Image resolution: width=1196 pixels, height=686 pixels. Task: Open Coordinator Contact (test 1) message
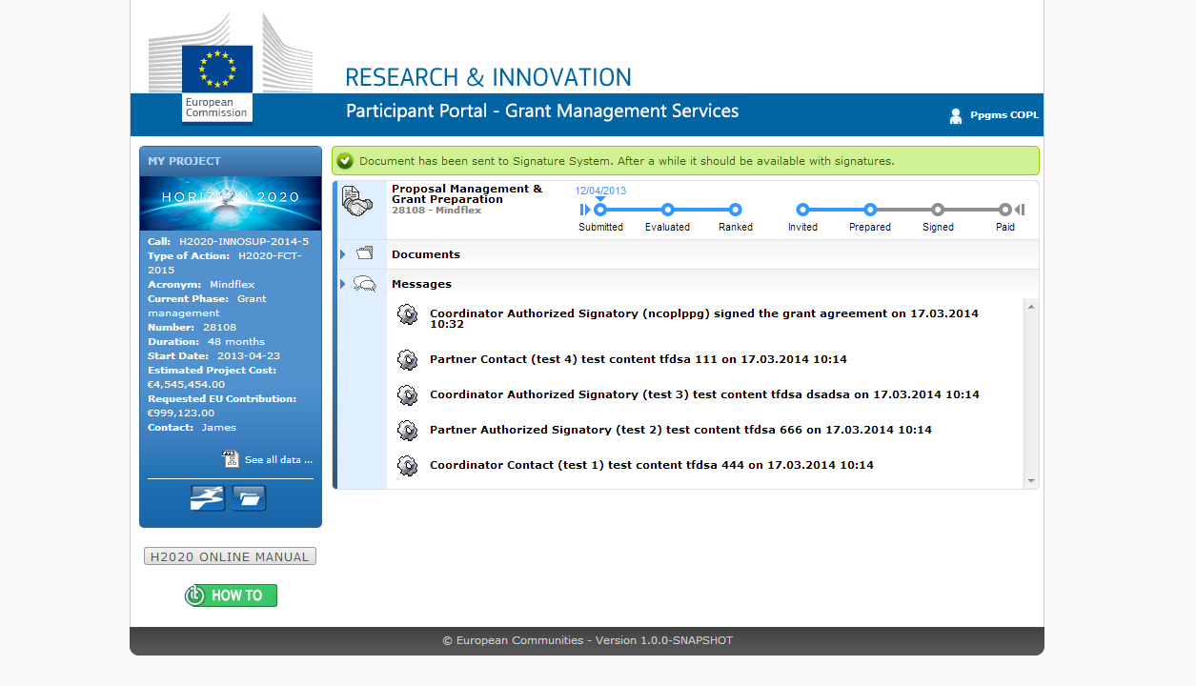click(652, 465)
